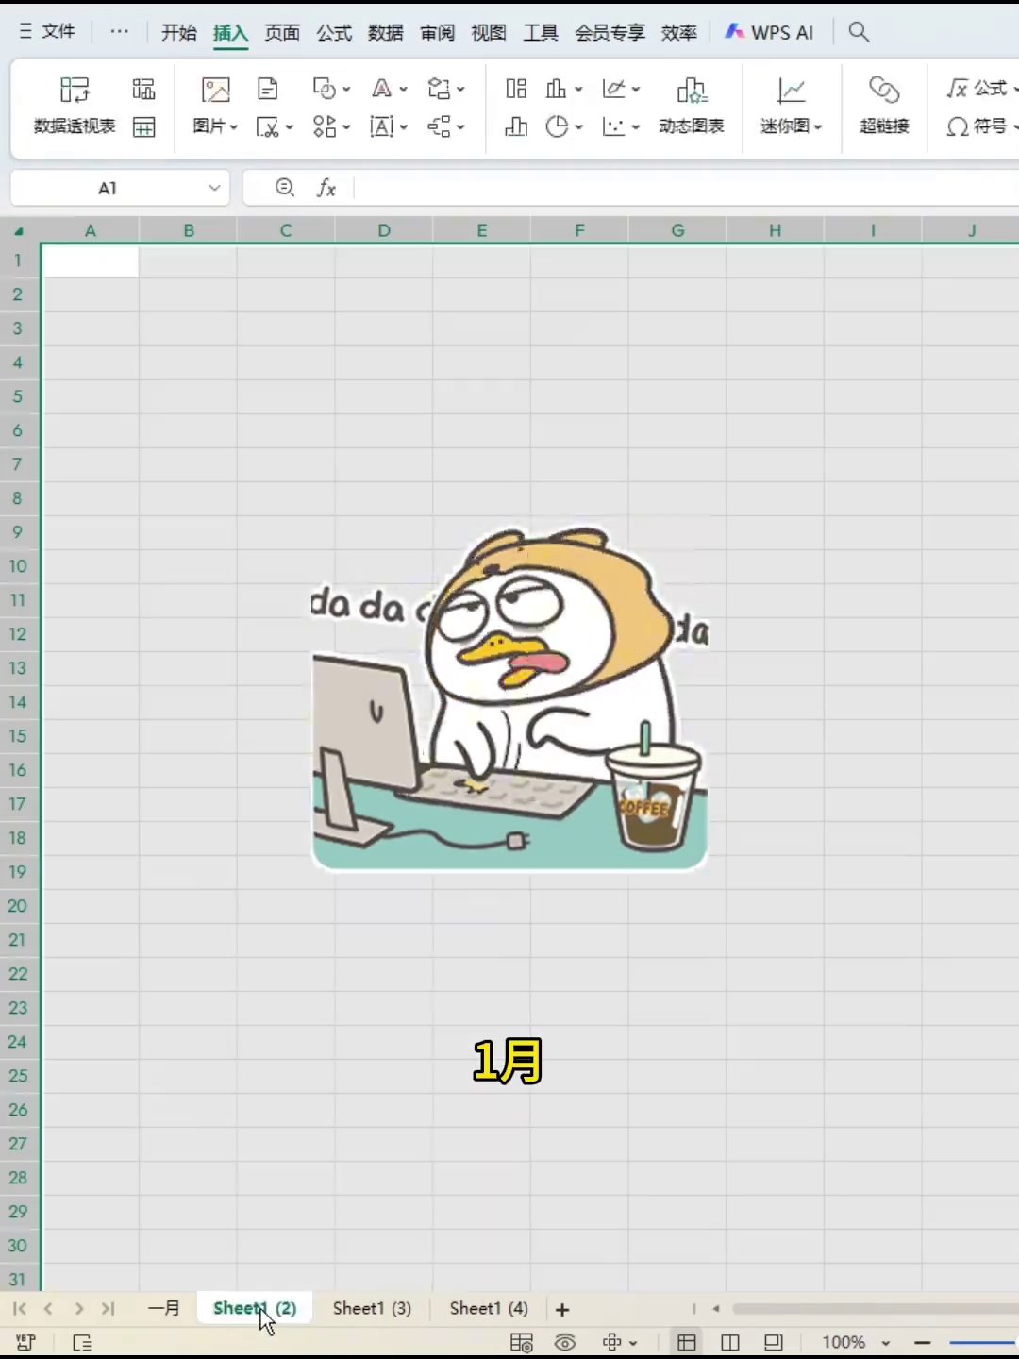The width and height of the screenshot is (1019, 1359).
Task: Open the 数据透视表 pivot table tool
Action: pyautogui.click(x=75, y=105)
